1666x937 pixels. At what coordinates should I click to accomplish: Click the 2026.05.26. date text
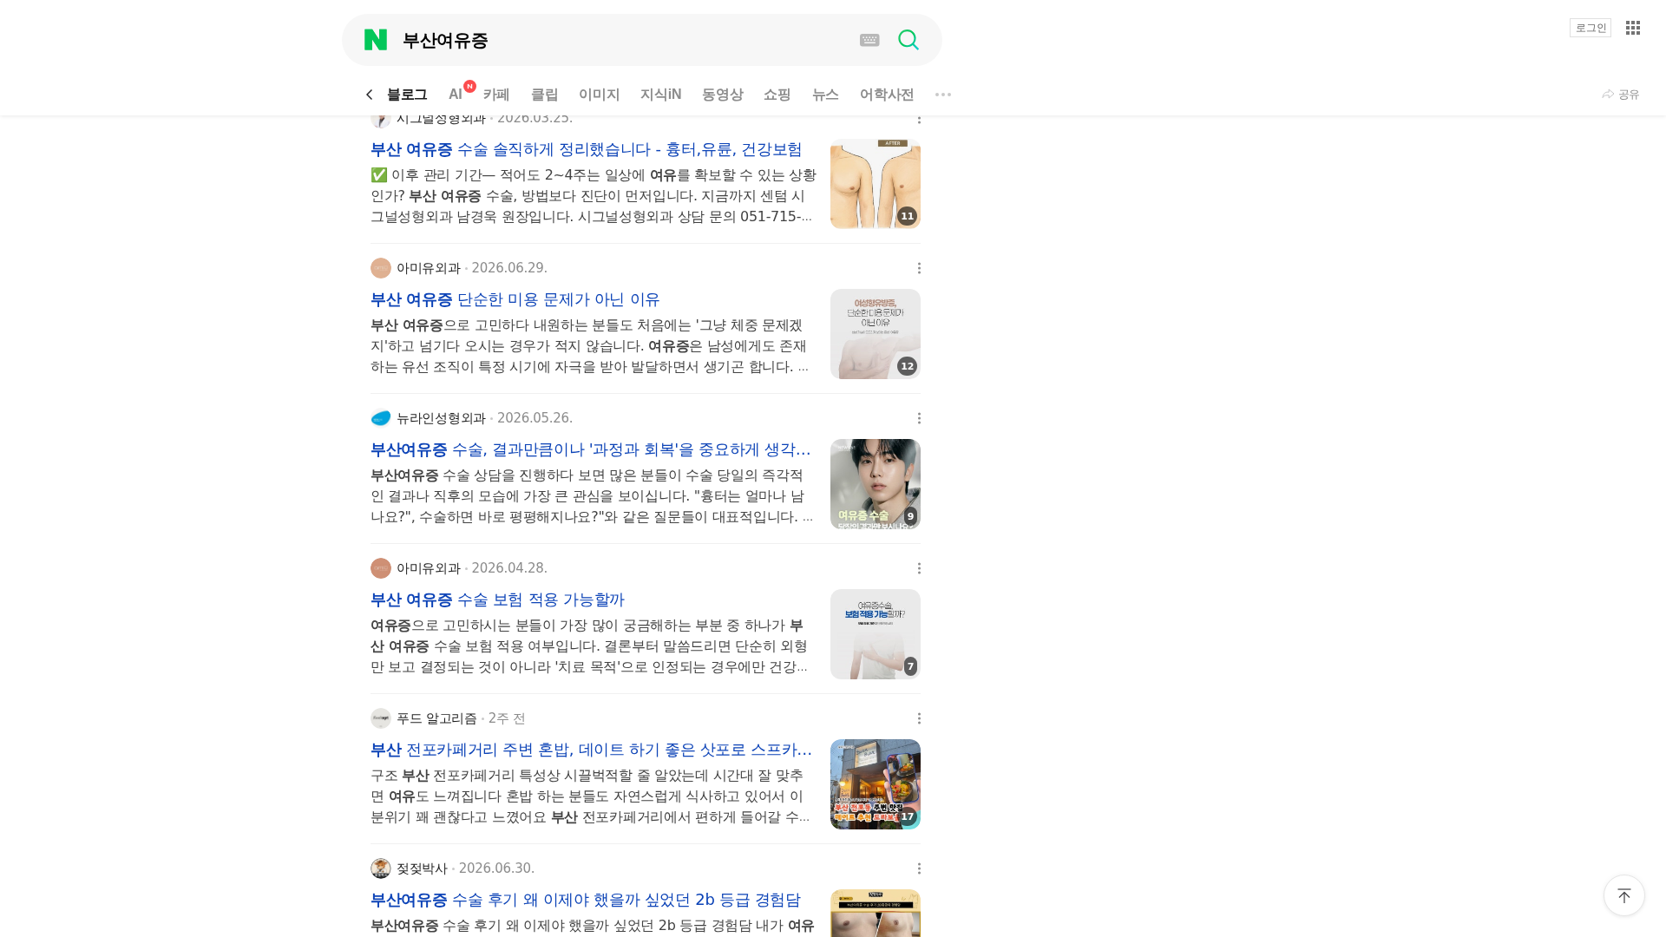point(535,418)
